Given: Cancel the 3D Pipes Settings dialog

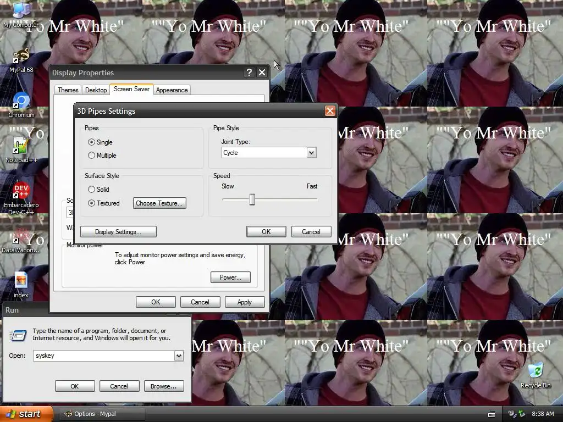Looking at the screenshot, I should [311, 232].
